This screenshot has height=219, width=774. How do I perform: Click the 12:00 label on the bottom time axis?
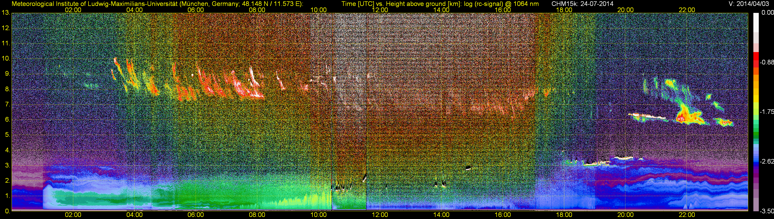point(380,215)
